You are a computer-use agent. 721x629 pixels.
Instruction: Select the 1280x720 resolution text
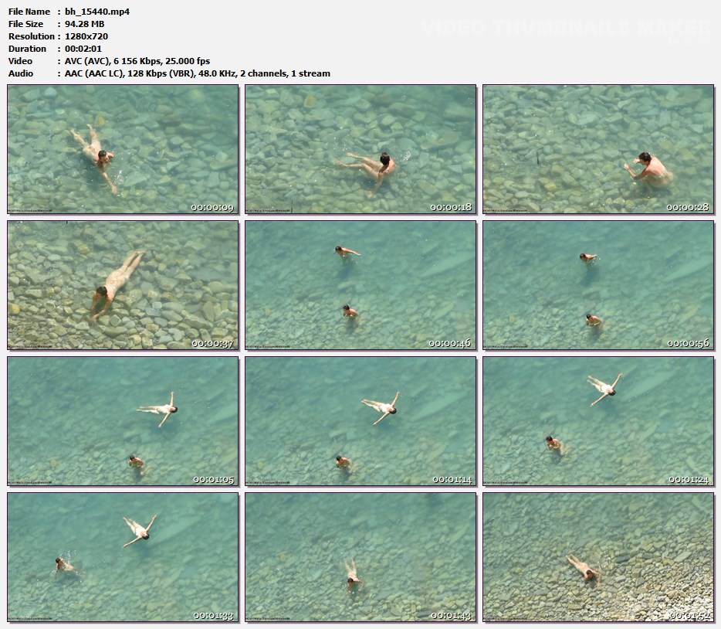pyautogui.click(x=86, y=36)
